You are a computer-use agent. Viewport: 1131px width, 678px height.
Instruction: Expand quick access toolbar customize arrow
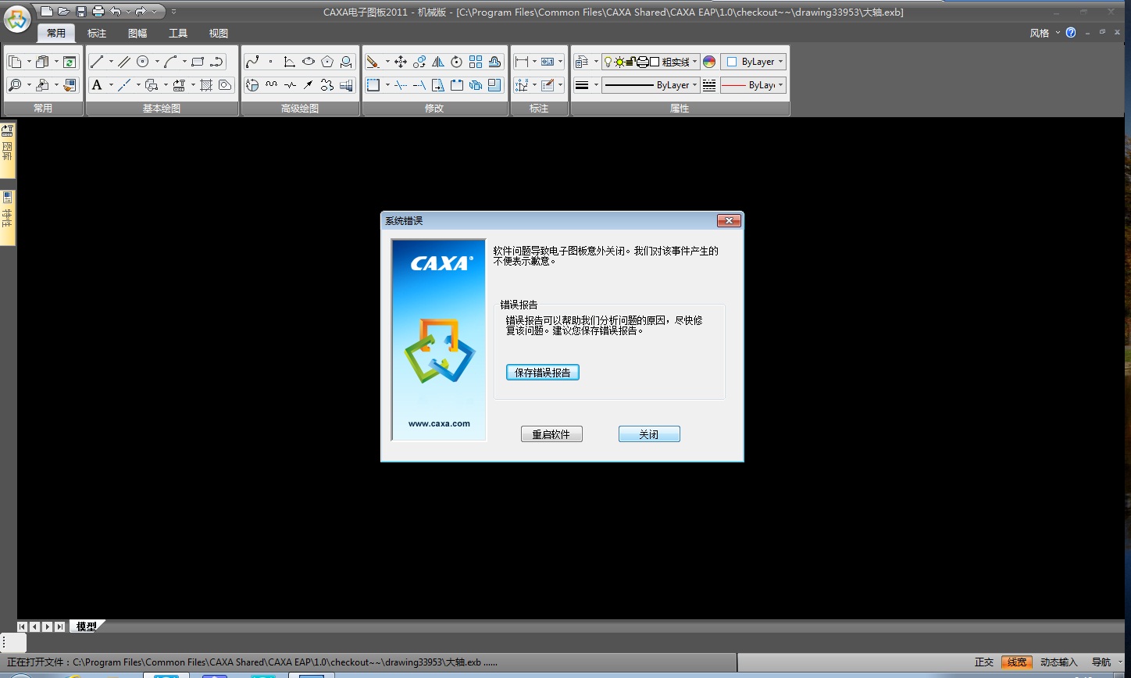(x=173, y=11)
